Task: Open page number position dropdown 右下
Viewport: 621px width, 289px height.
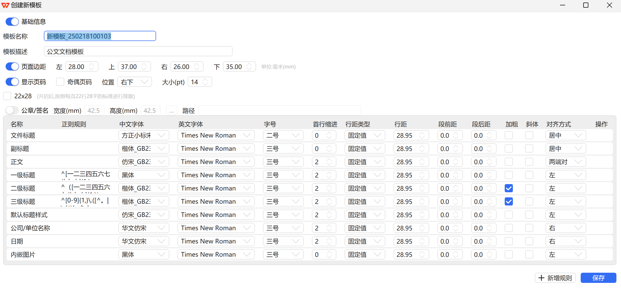Action: 134,82
